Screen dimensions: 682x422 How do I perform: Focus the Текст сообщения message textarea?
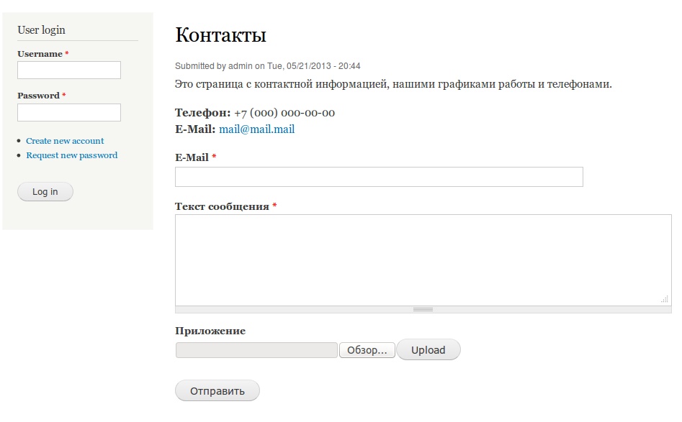(423, 259)
